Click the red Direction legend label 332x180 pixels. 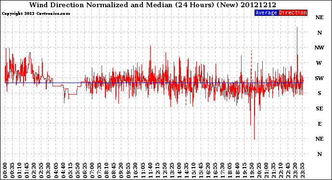293,12
